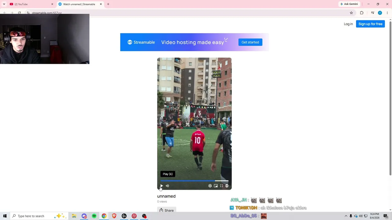Click the Streamable logo in the banner
Screen dimensions: 392x220
click(x=141, y=42)
